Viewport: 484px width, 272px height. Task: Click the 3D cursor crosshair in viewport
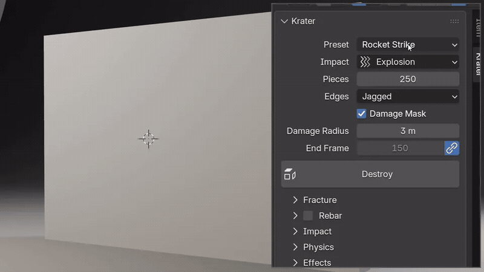tap(148, 139)
